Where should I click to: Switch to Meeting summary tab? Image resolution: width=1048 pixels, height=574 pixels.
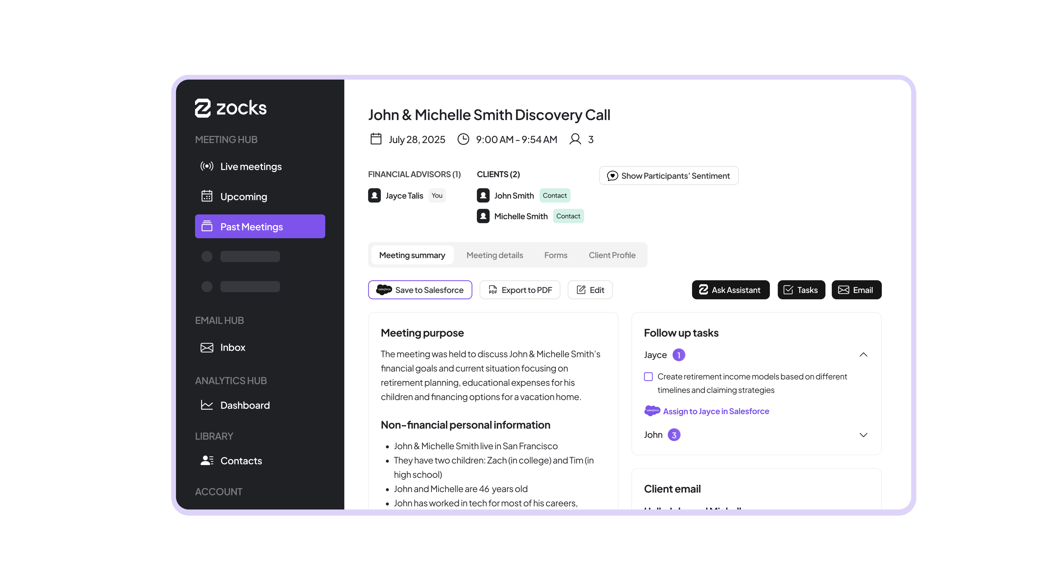click(x=412, y=255)
